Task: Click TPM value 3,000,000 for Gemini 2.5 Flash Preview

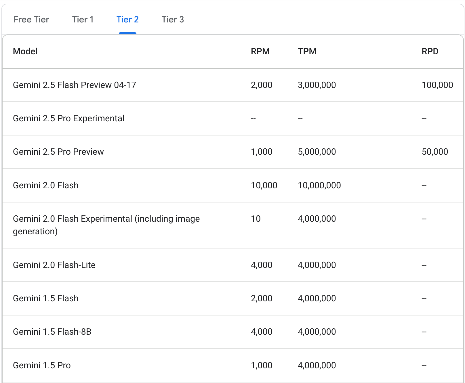Action: pos(317,85)
